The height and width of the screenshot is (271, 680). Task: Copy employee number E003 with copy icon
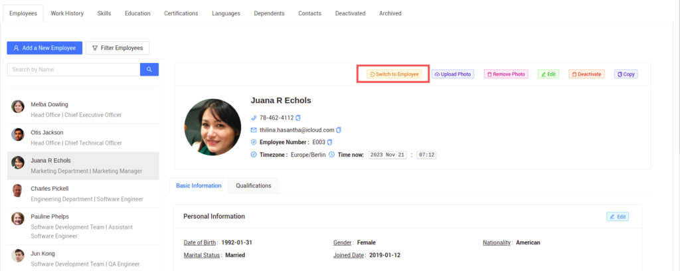click(x=330, y=142)
